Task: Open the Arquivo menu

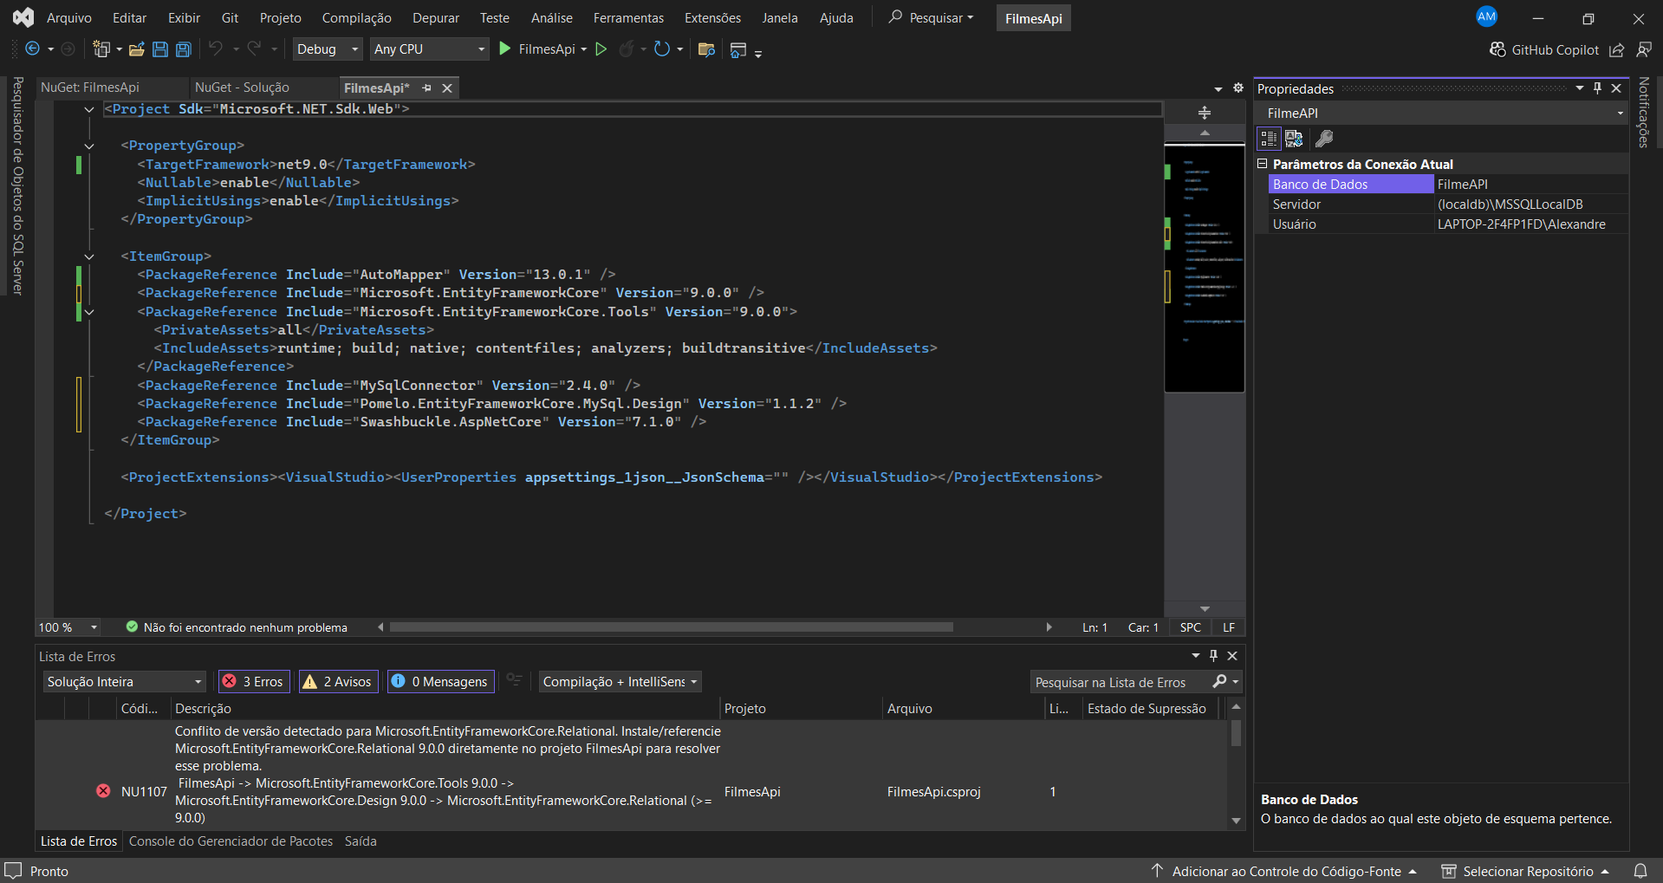Action: [68, 18]
